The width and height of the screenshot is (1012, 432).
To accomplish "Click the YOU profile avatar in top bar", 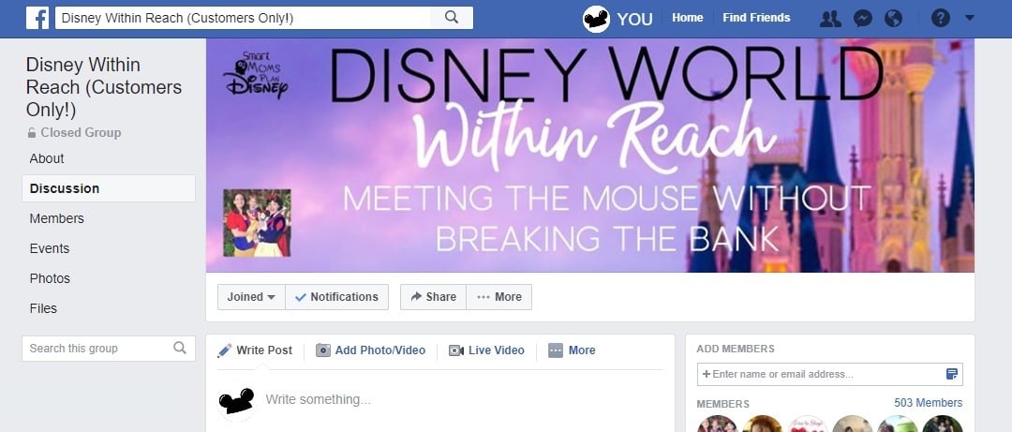I will pos(596,19).
